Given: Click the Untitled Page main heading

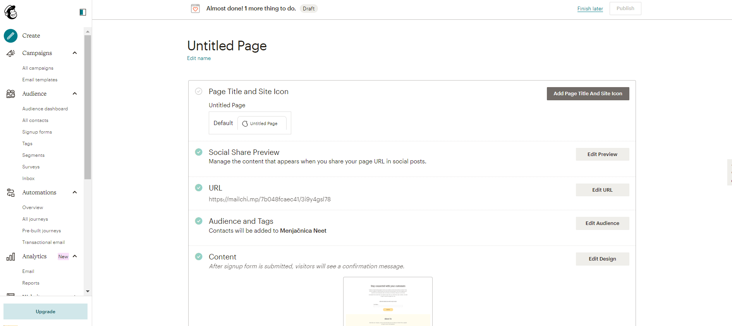Looking at the screenshot, I should (227, 46).
